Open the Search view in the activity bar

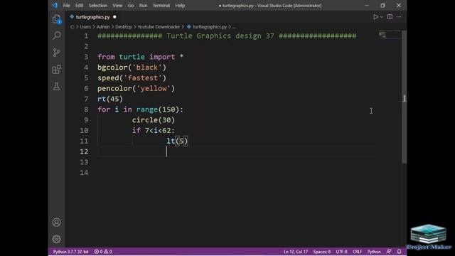[57, 36]
